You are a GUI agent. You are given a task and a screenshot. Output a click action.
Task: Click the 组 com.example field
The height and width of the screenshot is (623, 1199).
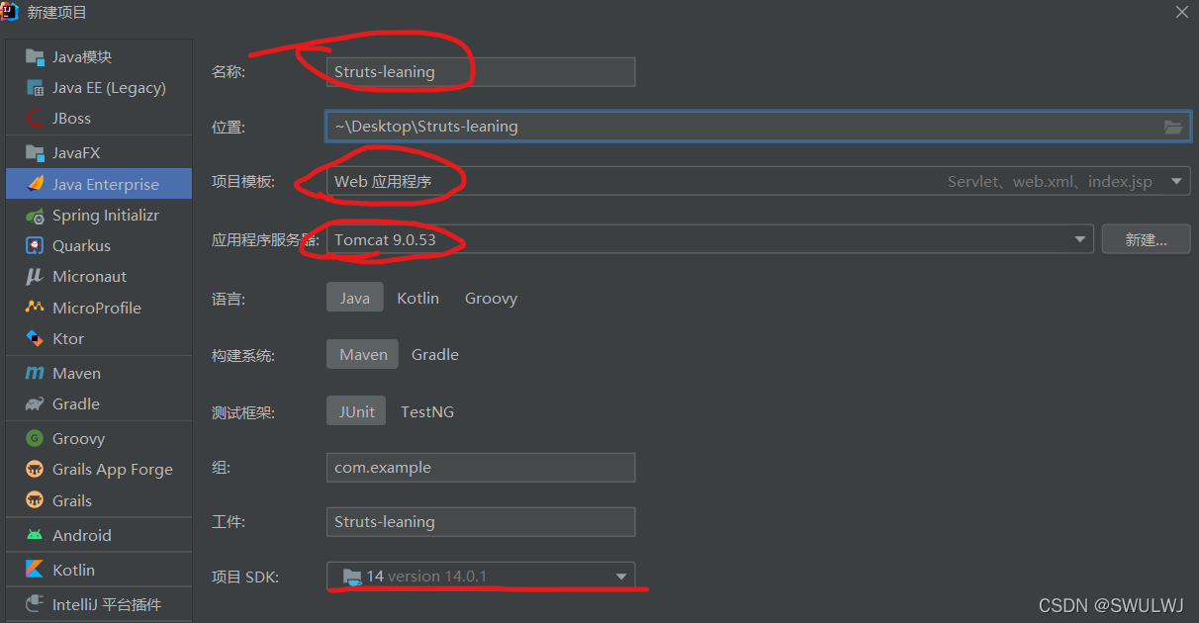tap(481, 468)
